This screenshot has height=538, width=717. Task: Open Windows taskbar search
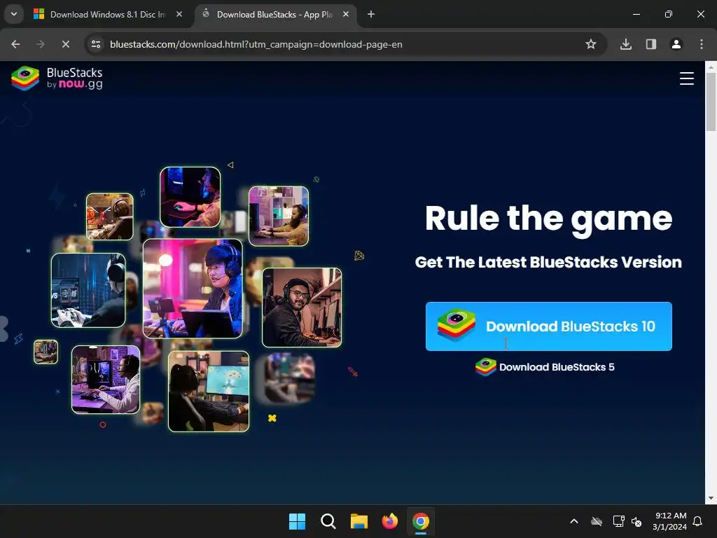328,521
